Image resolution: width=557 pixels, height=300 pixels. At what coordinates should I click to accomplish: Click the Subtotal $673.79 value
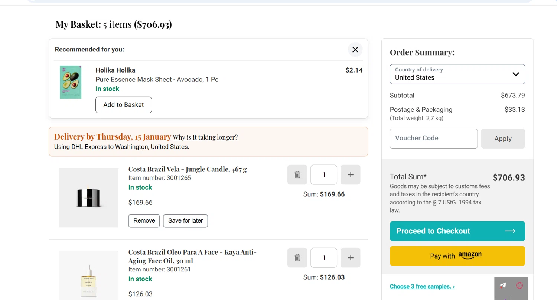tap(513, 96)
